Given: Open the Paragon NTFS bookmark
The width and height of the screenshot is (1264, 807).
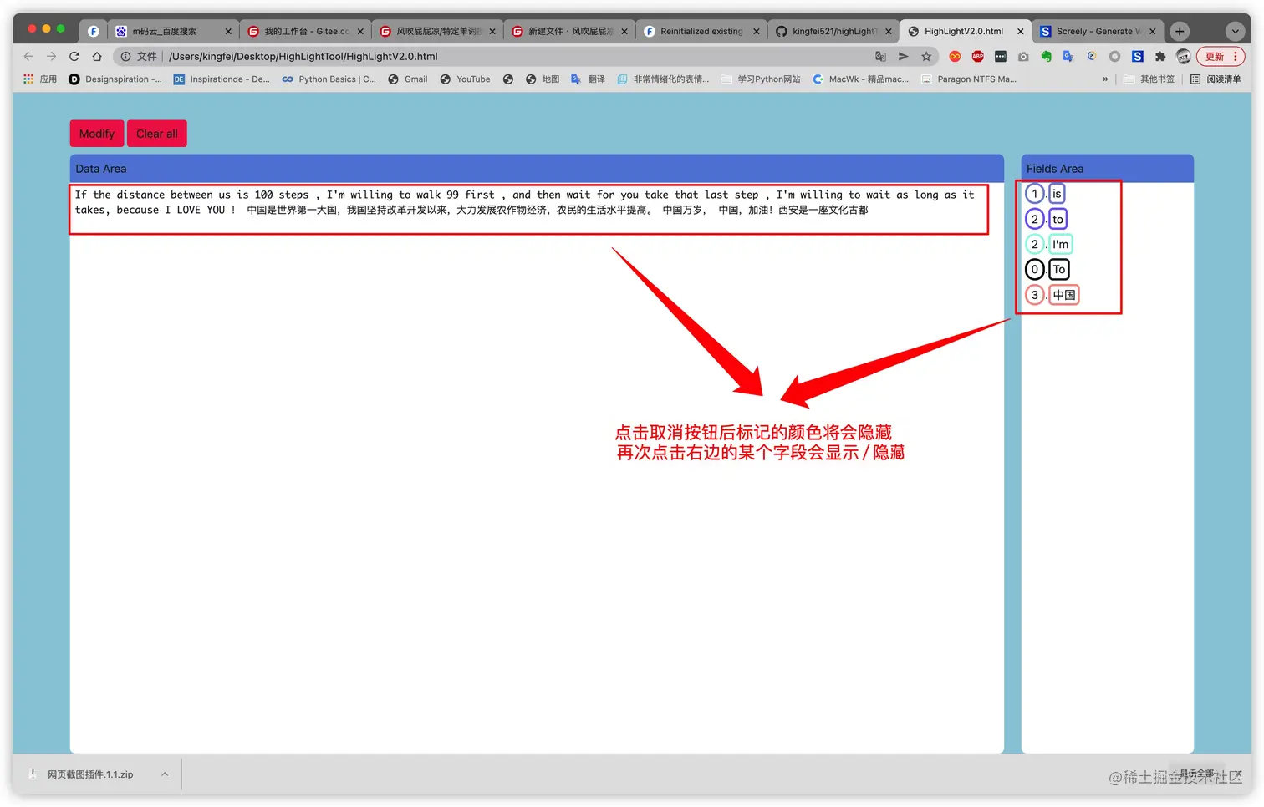Looking at the screenshot, I should pyautogui.click(x=969, y=79).
